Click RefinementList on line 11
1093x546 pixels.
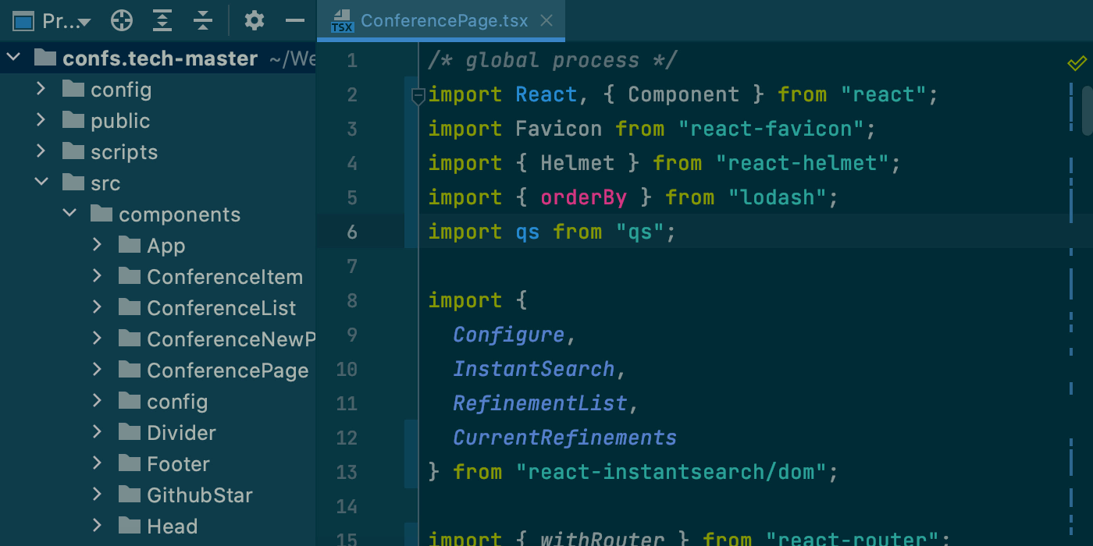540,403
